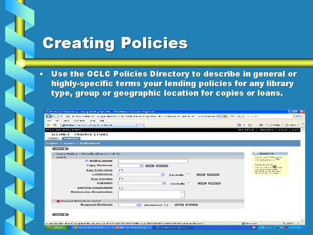
Task: Open the Collections dropdown
Action: pyautogui.click(x=142, y=175)
